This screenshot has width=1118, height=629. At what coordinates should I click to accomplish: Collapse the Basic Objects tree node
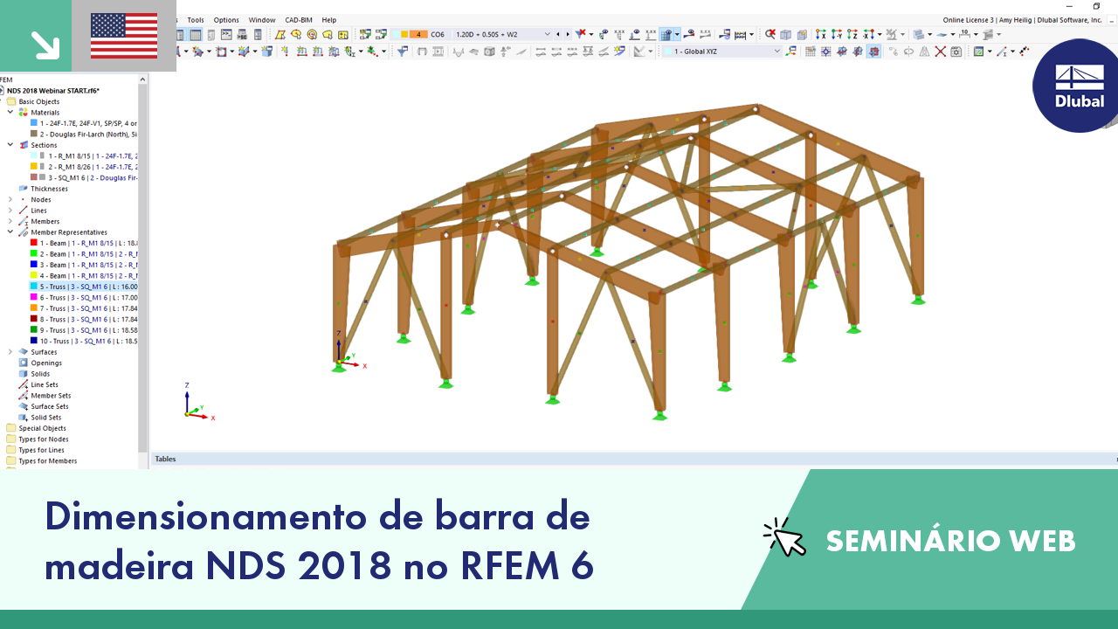click(x=2, y=101)
